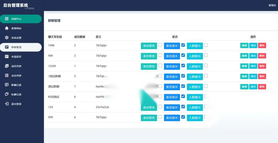
Task: Click the 成员列表 sidebar icon
Action: pos(7,66)
